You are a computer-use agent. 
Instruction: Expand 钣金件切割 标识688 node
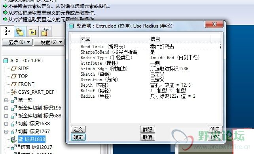(x=6, y=116)
